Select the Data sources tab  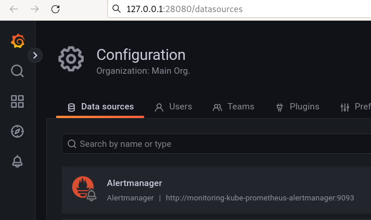100,107
